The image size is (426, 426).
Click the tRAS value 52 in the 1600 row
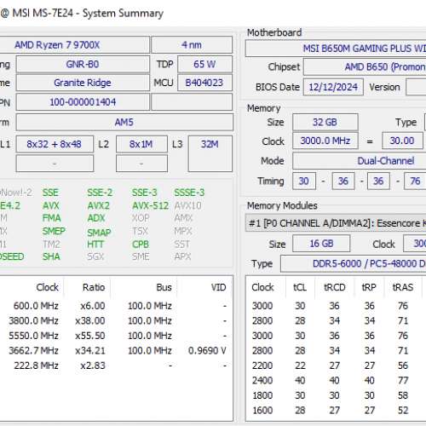[403, 411]
